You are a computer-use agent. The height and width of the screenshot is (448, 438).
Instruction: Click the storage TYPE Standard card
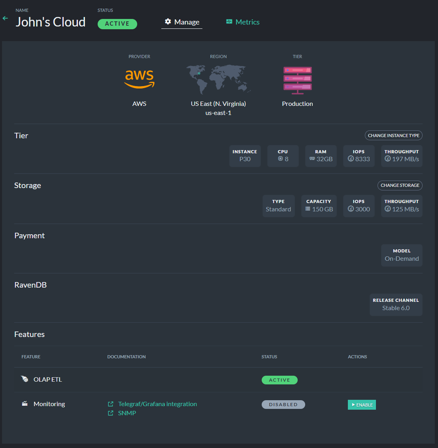tap(278, 206)
